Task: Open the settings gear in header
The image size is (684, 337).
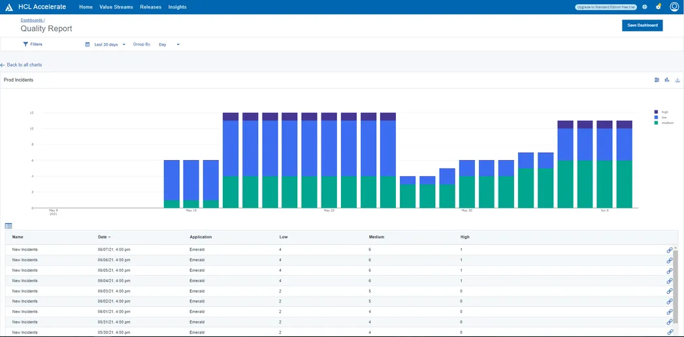Action: coord(659,7)
